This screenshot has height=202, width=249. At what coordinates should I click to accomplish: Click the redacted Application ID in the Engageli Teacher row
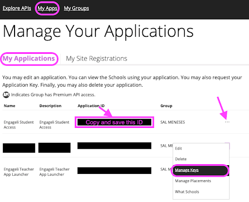pos(114,171)
